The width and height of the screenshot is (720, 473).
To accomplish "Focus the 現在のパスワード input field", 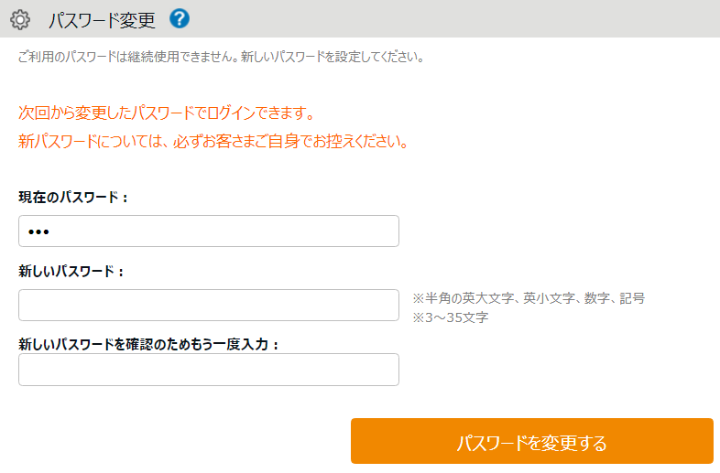I will tap(209, 231).
